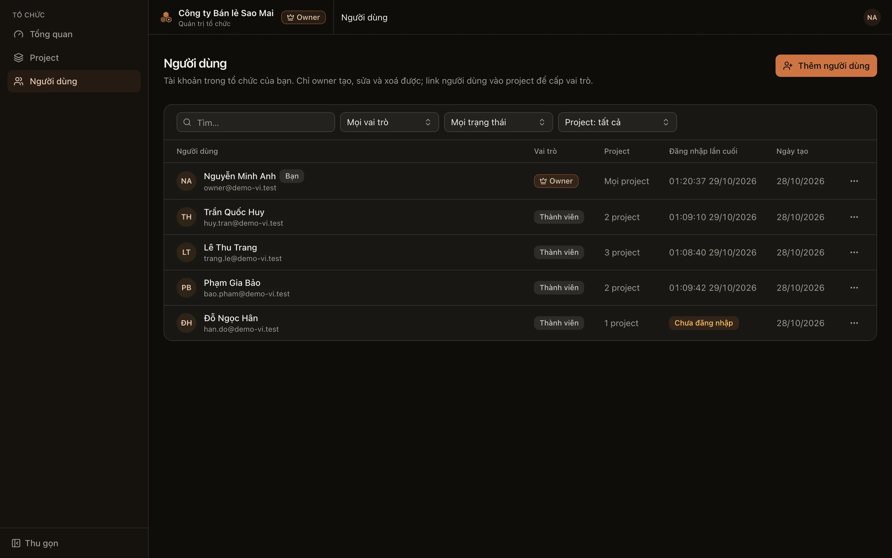This screenshot has height=558, width=892.
Task: Open actions menu for Lê Thu Trang
Action: (854, 252)
